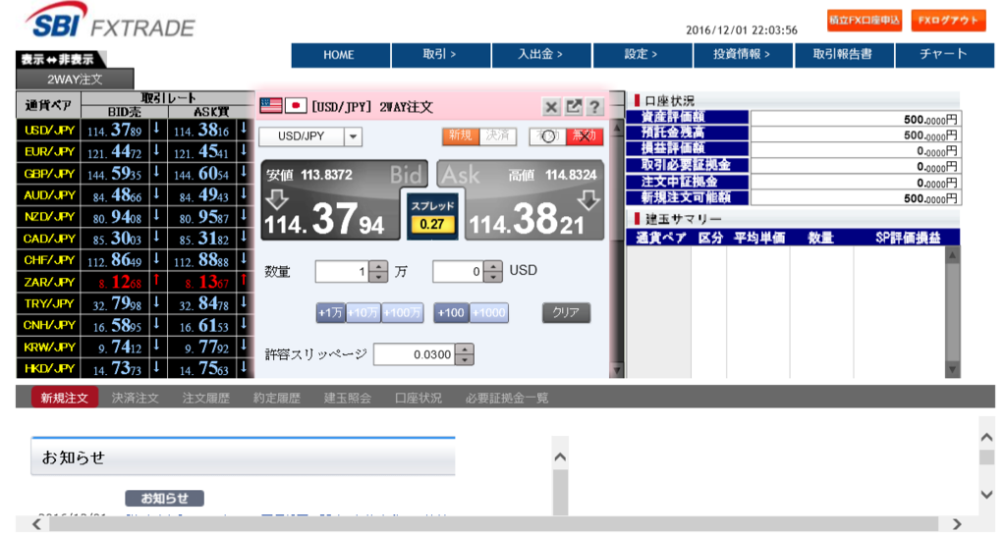Click the EUR/JPY BID direction arrow
The height and width of the screenshot is (537, 1006).
click(156, 150)
